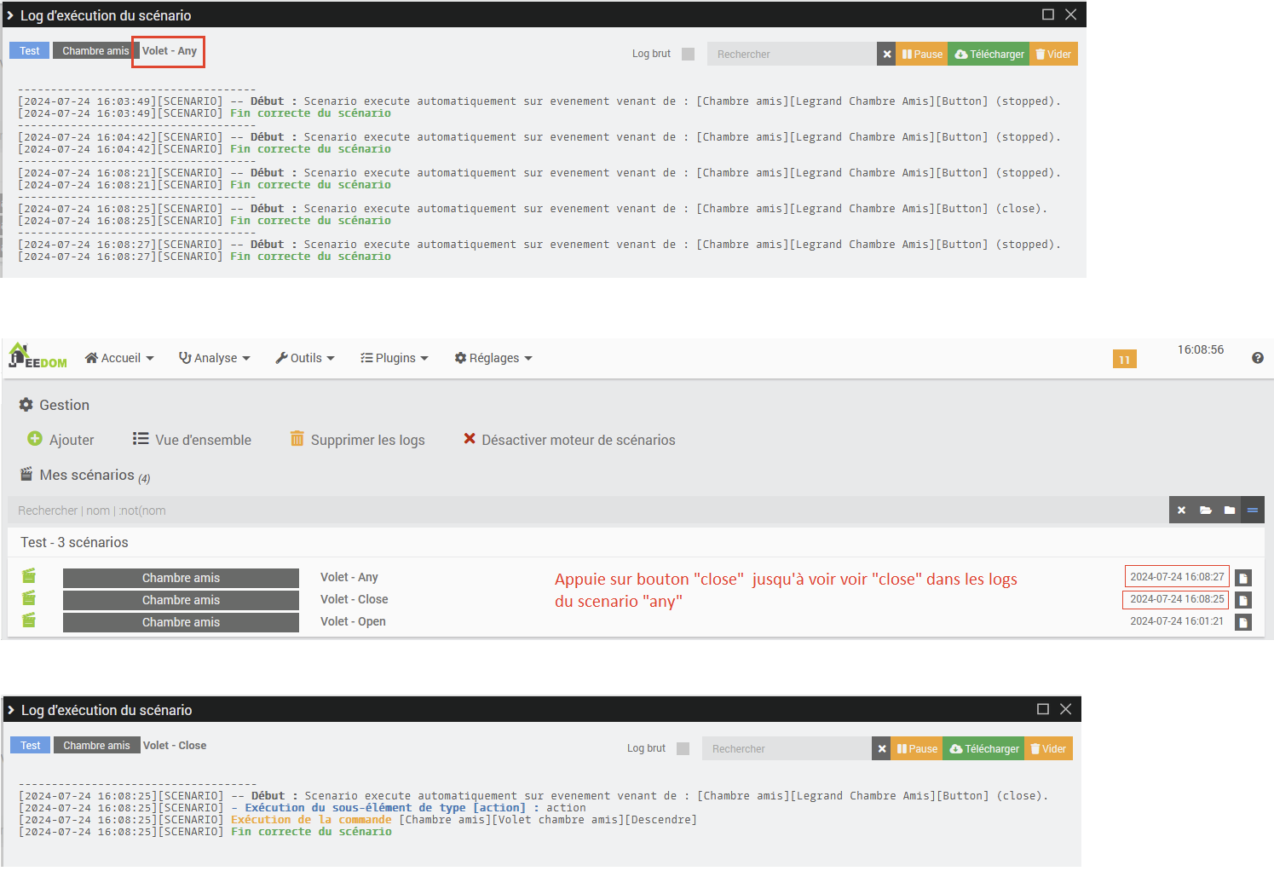Click the Jeedom logo
The width and height of the screenshot is (1274, 877).
(x=37, y=356)
